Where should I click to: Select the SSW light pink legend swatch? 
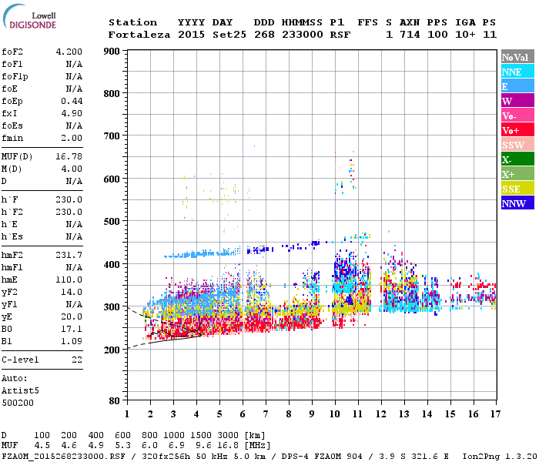(x=517, y=145)
